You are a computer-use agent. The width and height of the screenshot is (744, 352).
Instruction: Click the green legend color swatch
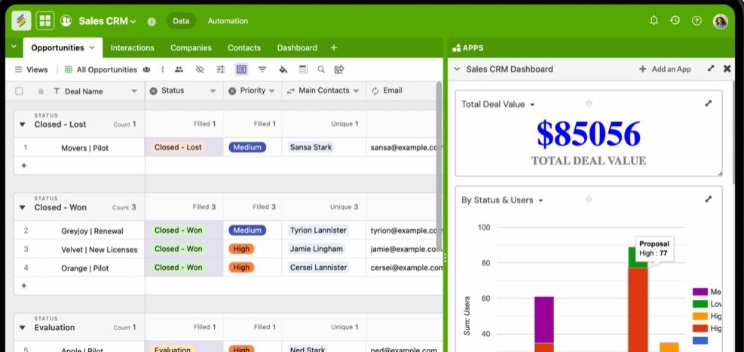700,304
